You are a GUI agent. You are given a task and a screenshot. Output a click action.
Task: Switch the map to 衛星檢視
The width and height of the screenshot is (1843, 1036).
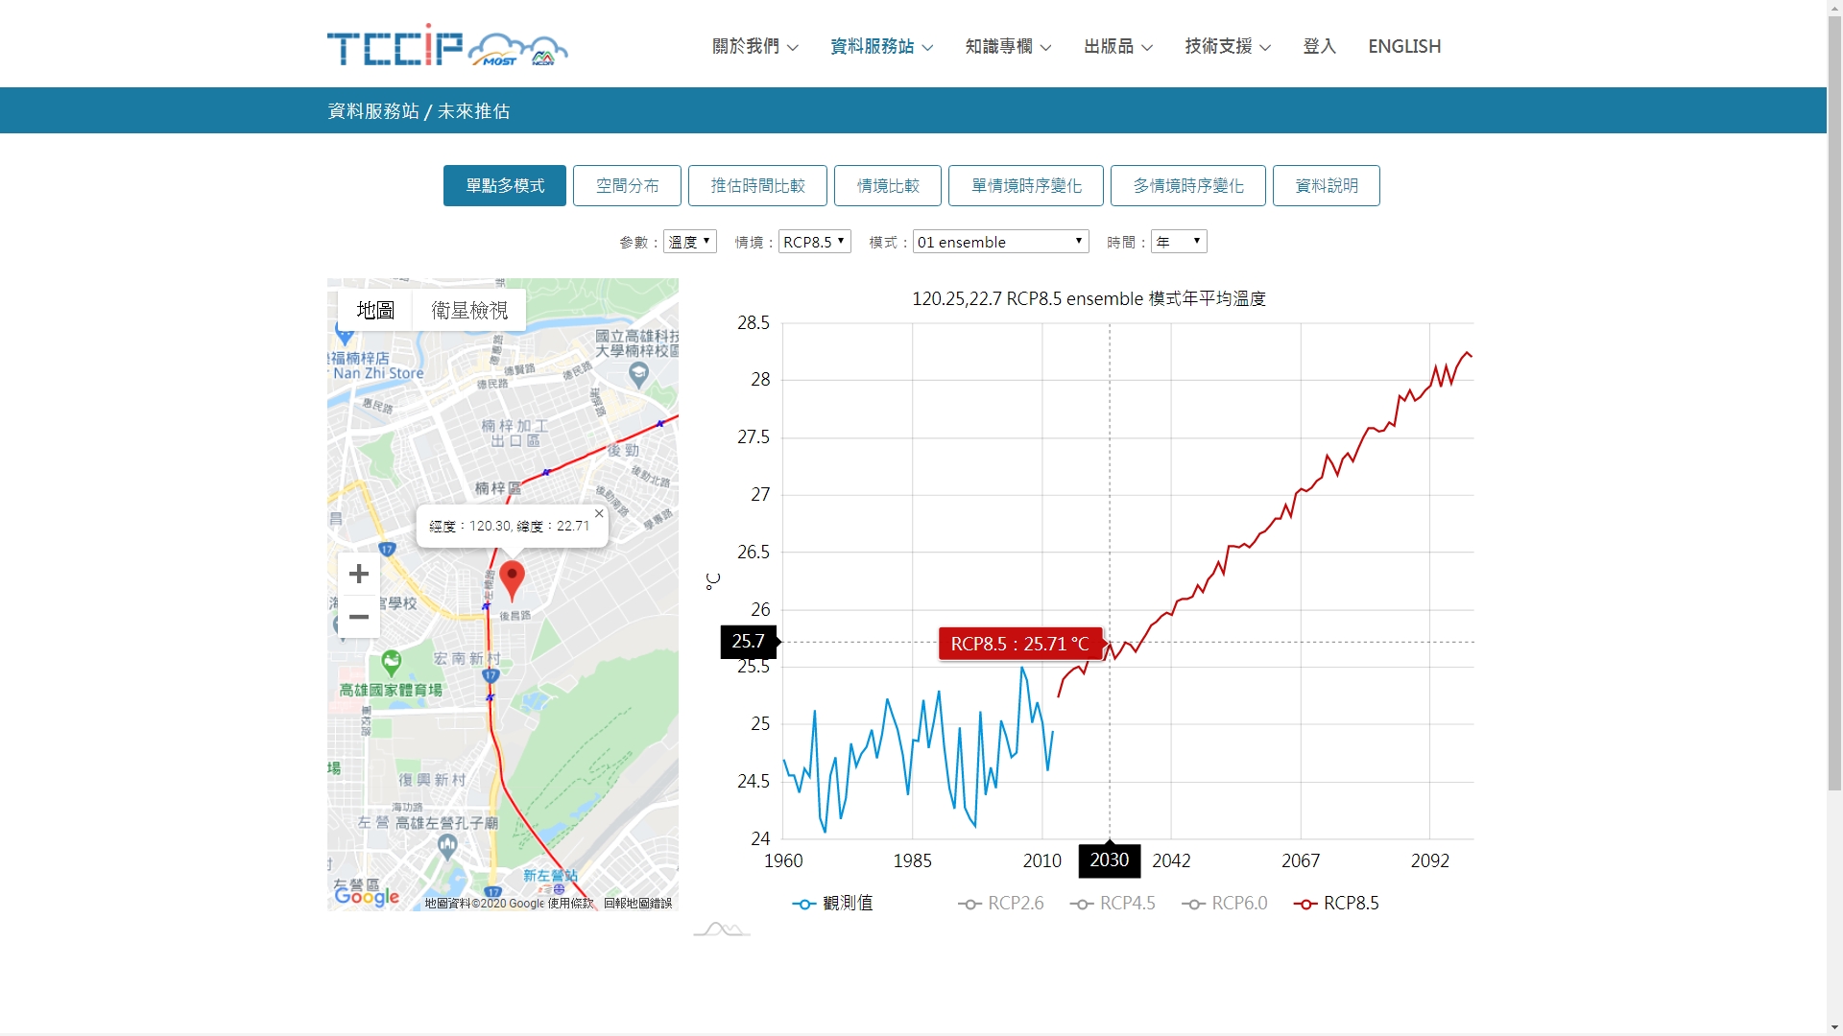[468, 310]
